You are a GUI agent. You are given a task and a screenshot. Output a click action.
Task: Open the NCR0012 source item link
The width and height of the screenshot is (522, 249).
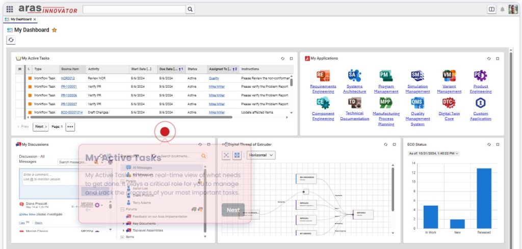[x=68, y=78]
